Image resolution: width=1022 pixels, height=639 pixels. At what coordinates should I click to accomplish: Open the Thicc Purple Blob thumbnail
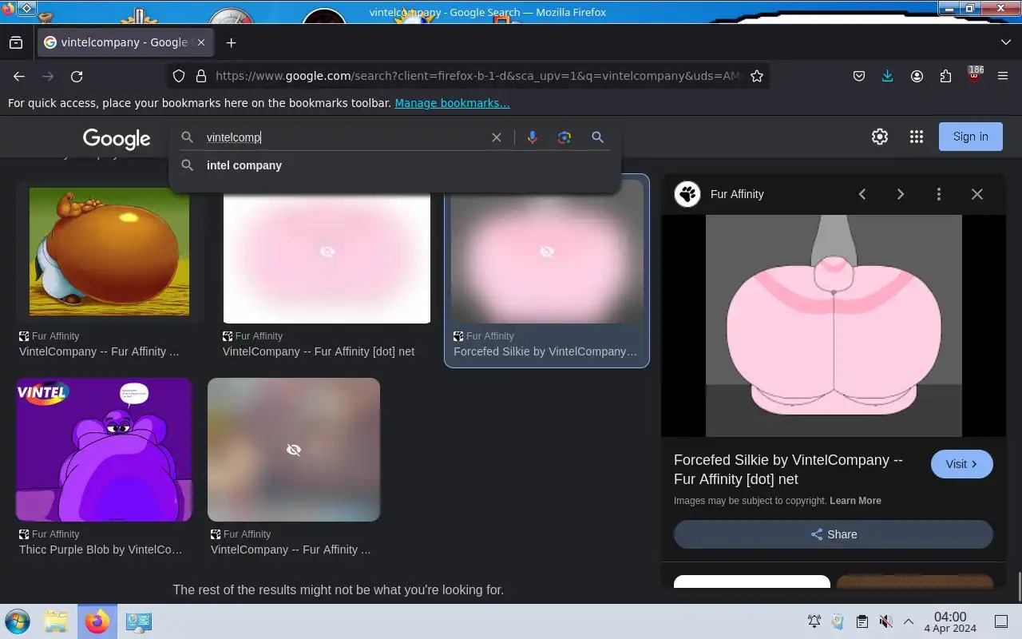pyautogui.click(x=104, y=450)
